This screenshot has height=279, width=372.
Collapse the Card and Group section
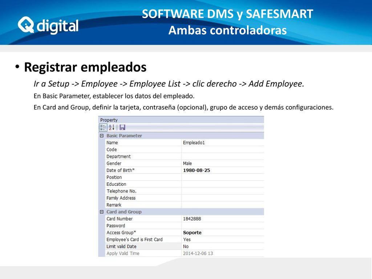click(x=102, y=212)
